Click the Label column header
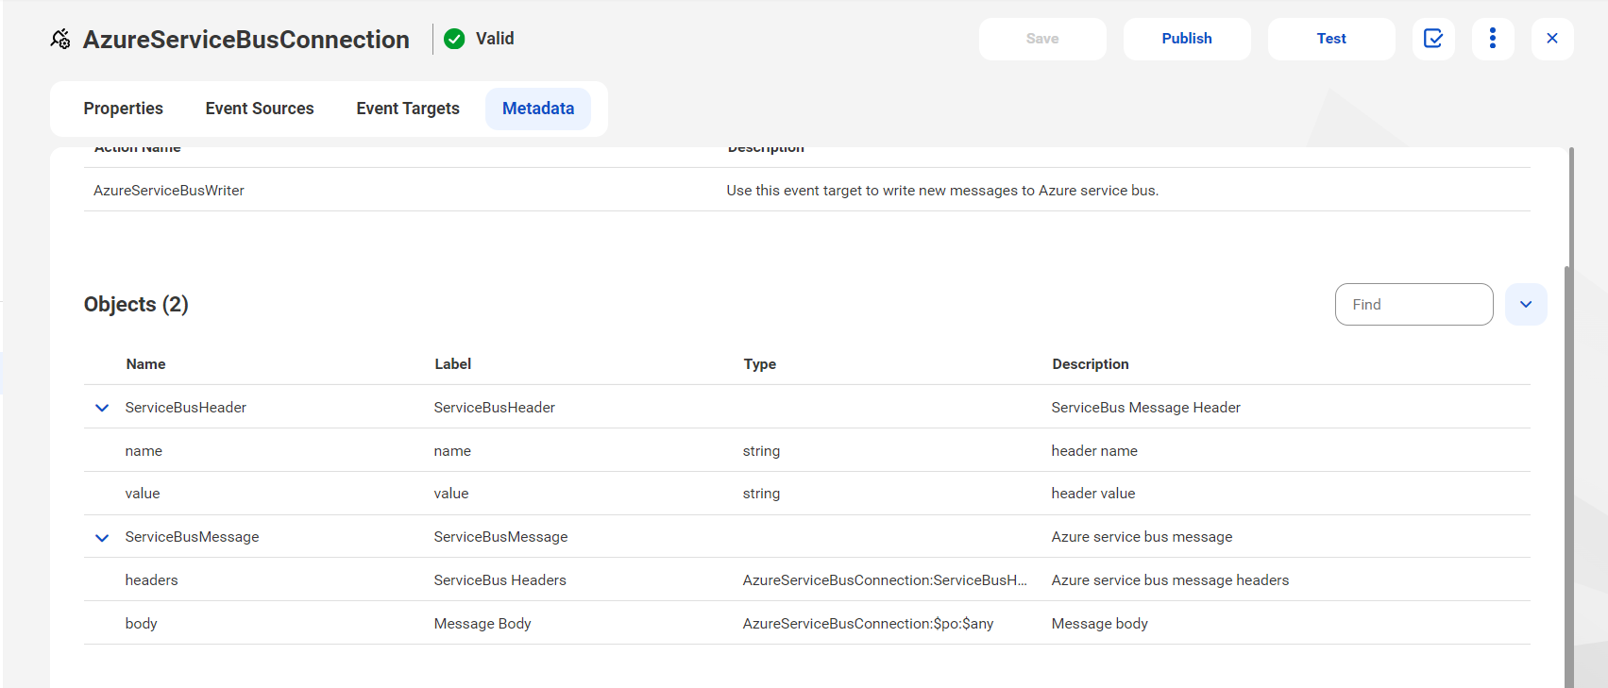The image size is (1608, 688). tap(453, 364)
